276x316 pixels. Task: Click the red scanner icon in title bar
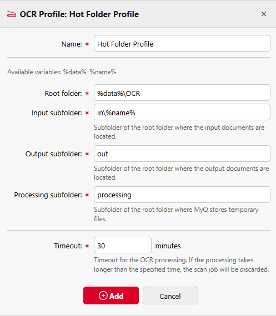12,14
